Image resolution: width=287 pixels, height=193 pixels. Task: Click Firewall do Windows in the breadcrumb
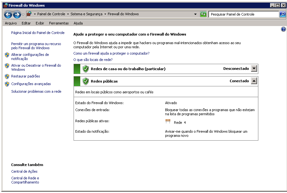click(123, 14)
